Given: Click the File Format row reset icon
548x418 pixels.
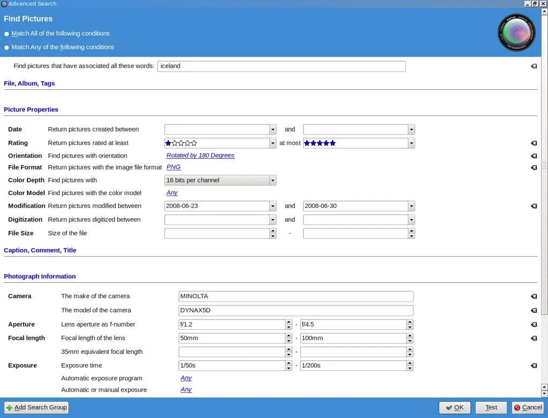Looking at the screenshot, I should click(x=534, y=168).
